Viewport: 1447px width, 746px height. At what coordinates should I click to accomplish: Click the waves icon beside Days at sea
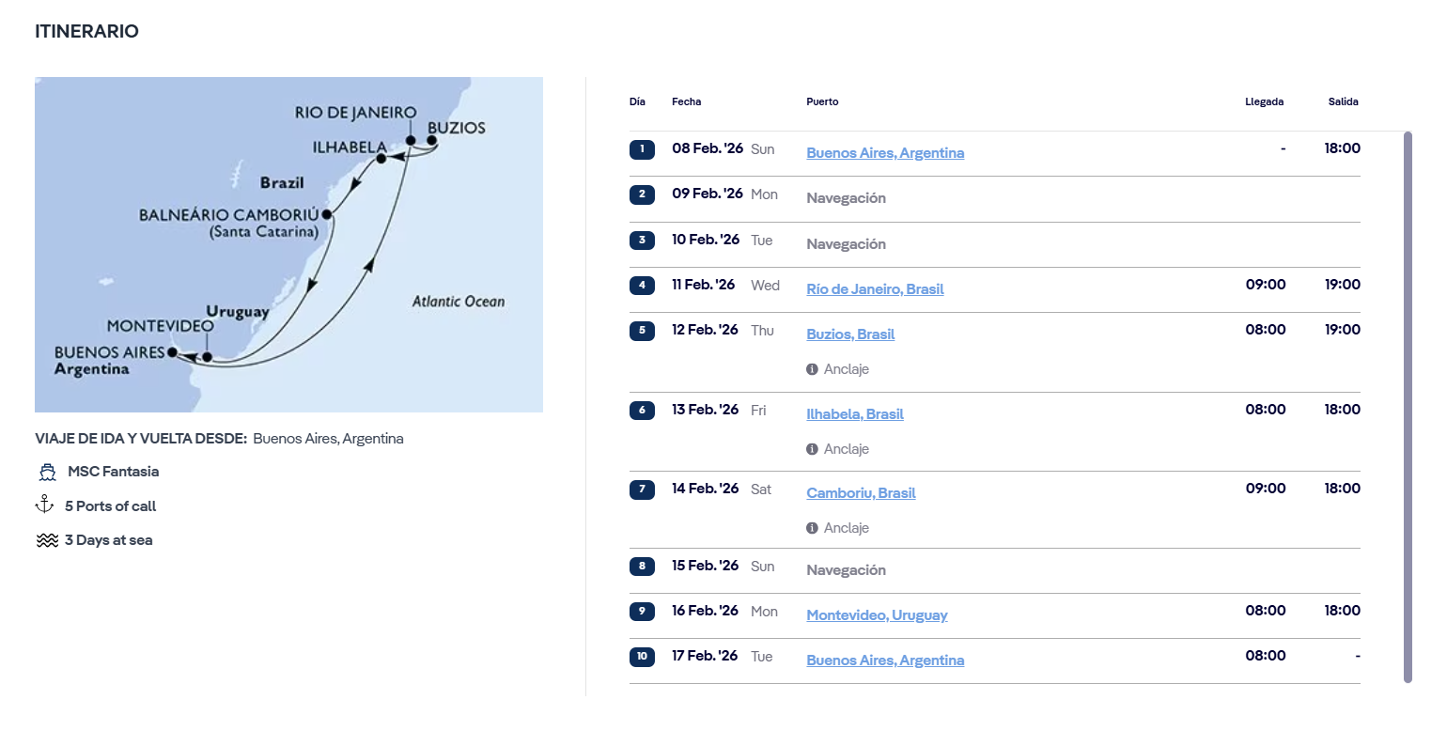coord(47,540)
